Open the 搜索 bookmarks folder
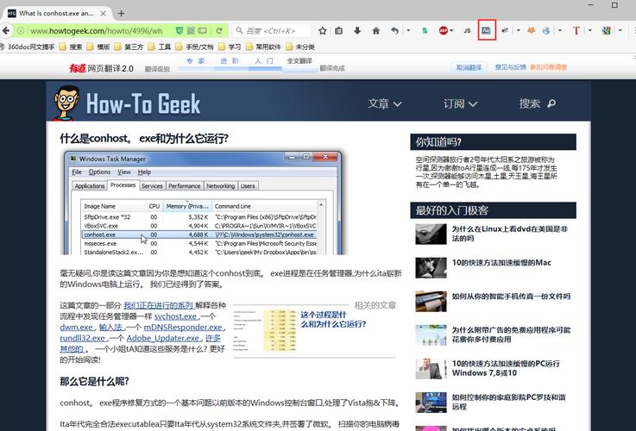636x431 pixels. pyautogui.click(x=71, y=47)
